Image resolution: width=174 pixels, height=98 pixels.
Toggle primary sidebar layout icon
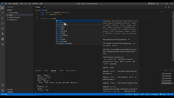[x=149, y=4]
